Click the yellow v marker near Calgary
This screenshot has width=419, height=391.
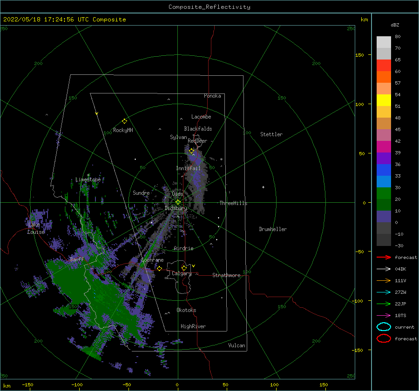click(x=193, y=266)
